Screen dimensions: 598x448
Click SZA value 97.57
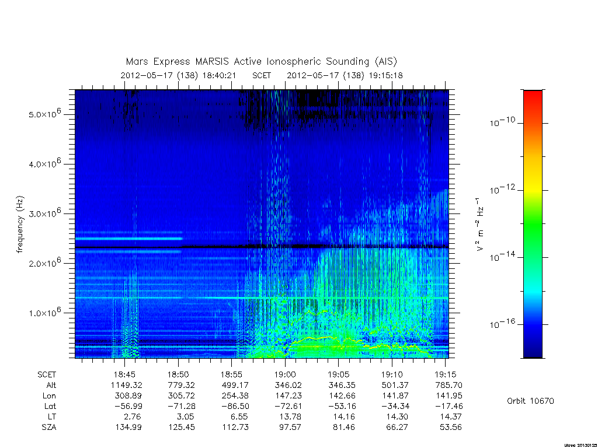(x=290, y=428)
